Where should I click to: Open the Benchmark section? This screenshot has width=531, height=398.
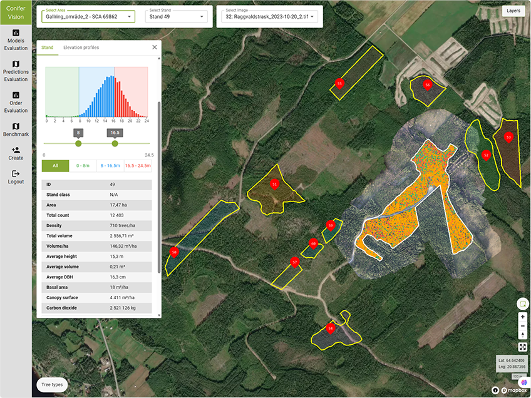pos(16,126)
